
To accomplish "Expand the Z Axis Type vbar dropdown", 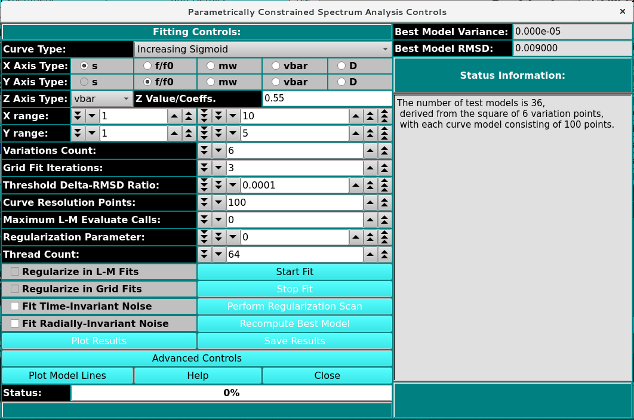I will [x=101, y=99].
